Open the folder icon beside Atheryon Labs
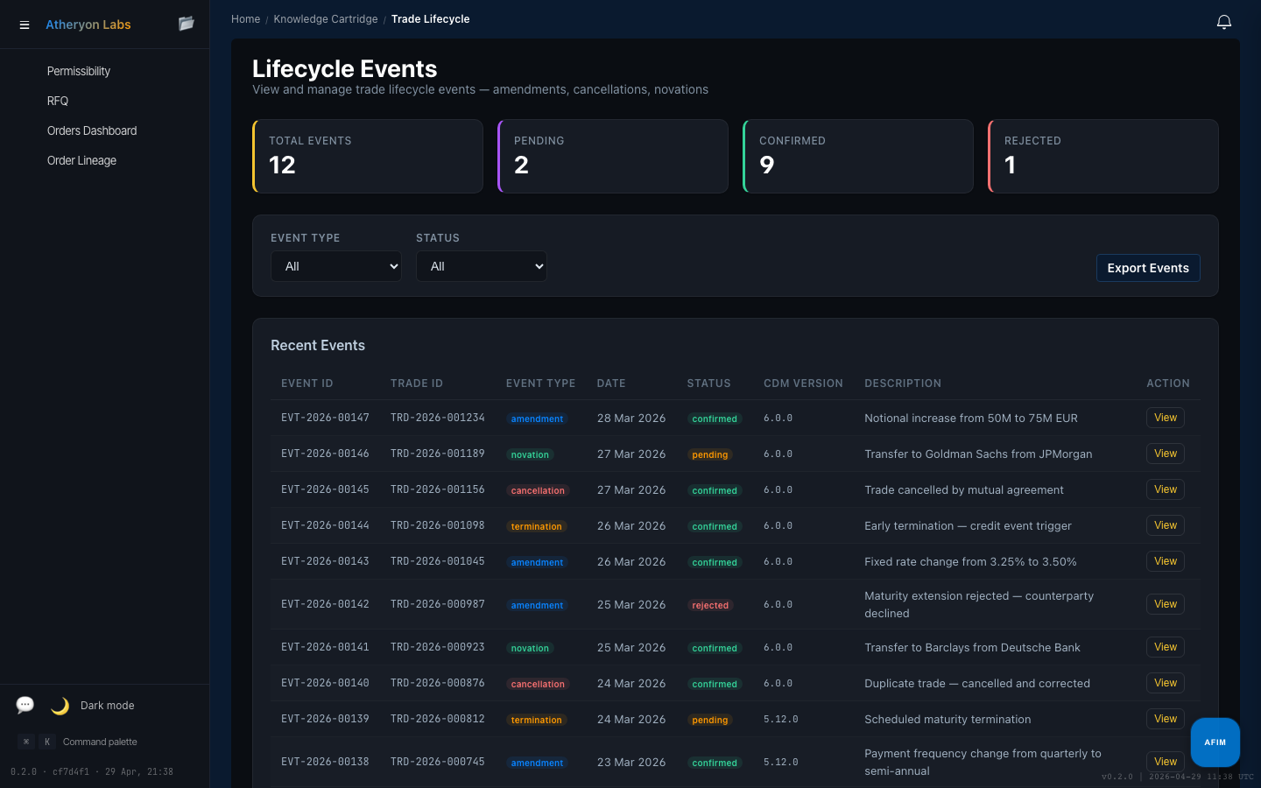1261x788 pixels. click(x=187, y=24)
